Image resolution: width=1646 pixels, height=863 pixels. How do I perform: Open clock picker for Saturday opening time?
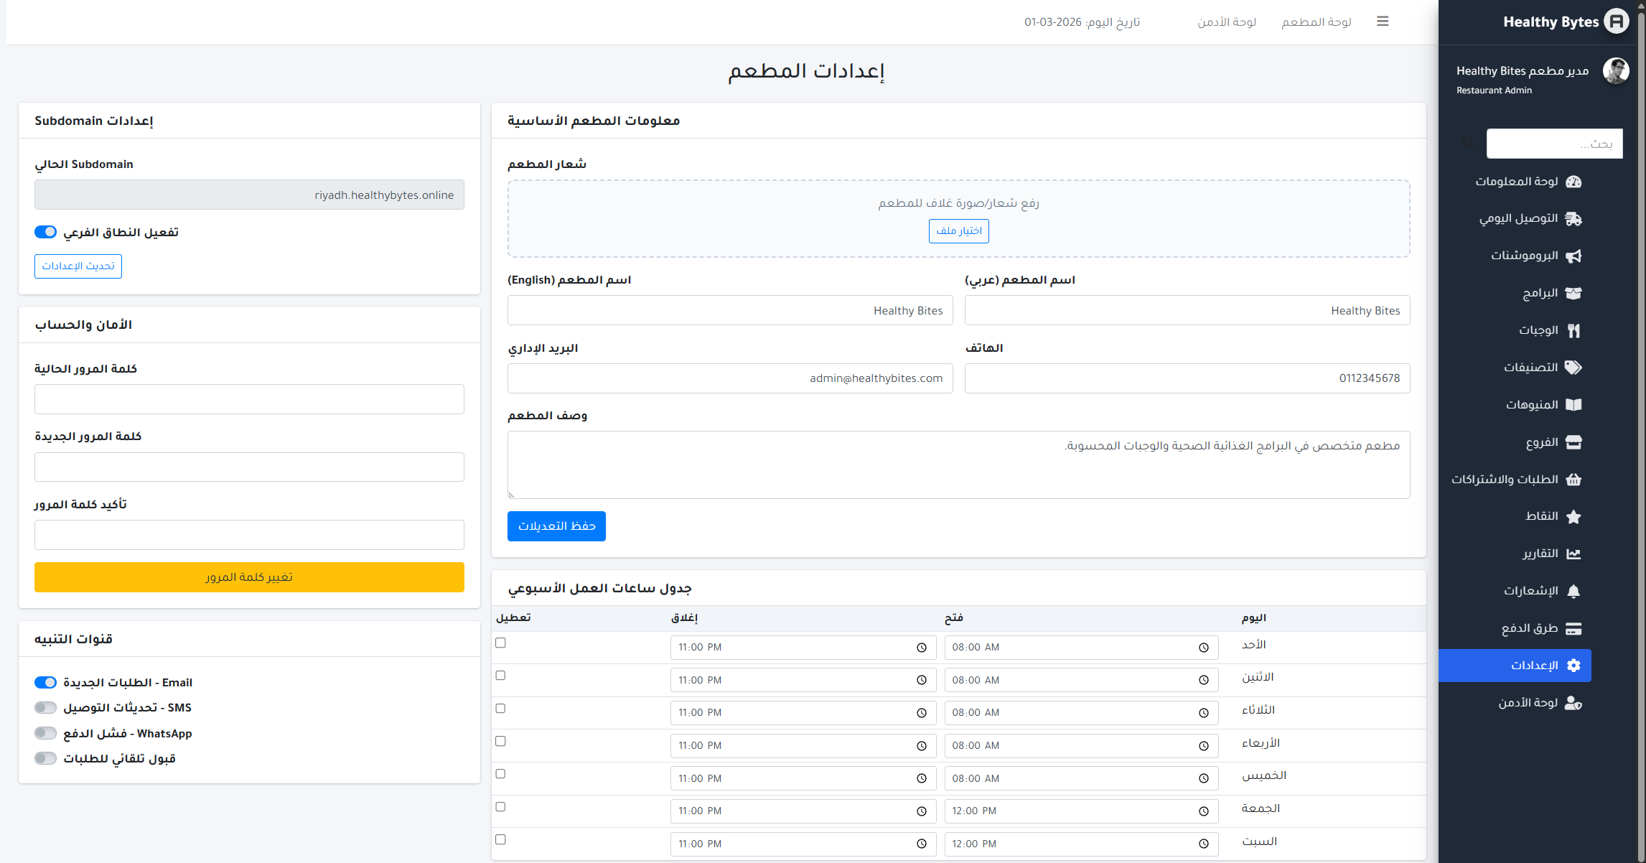click(x=1203, y=844)
